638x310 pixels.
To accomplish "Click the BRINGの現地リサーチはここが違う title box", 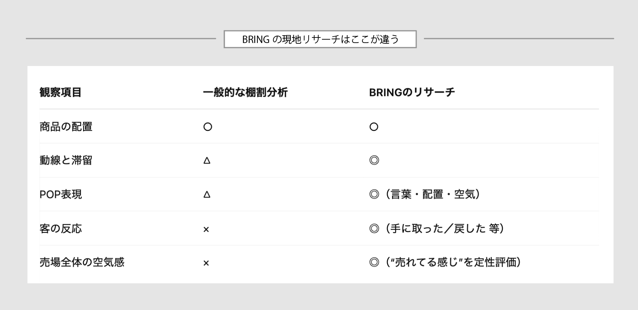I will pos(320,39).
